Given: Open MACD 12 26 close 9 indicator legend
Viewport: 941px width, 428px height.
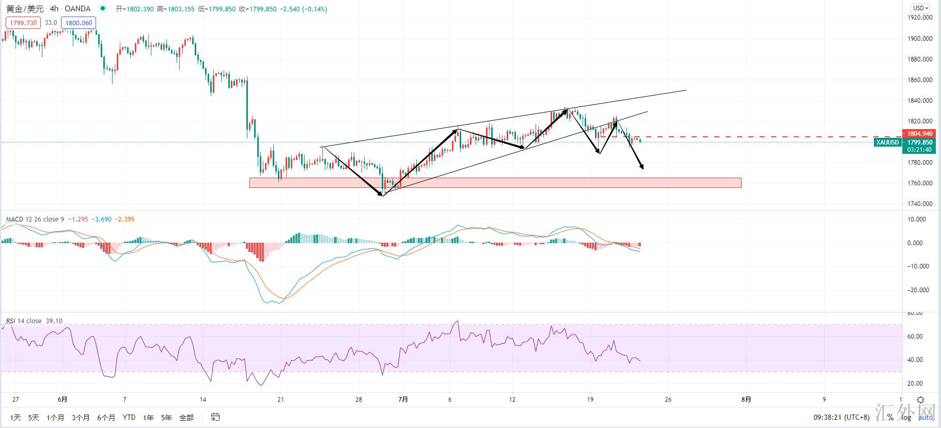Looking at the screenshot, I should tap(35, 219).
